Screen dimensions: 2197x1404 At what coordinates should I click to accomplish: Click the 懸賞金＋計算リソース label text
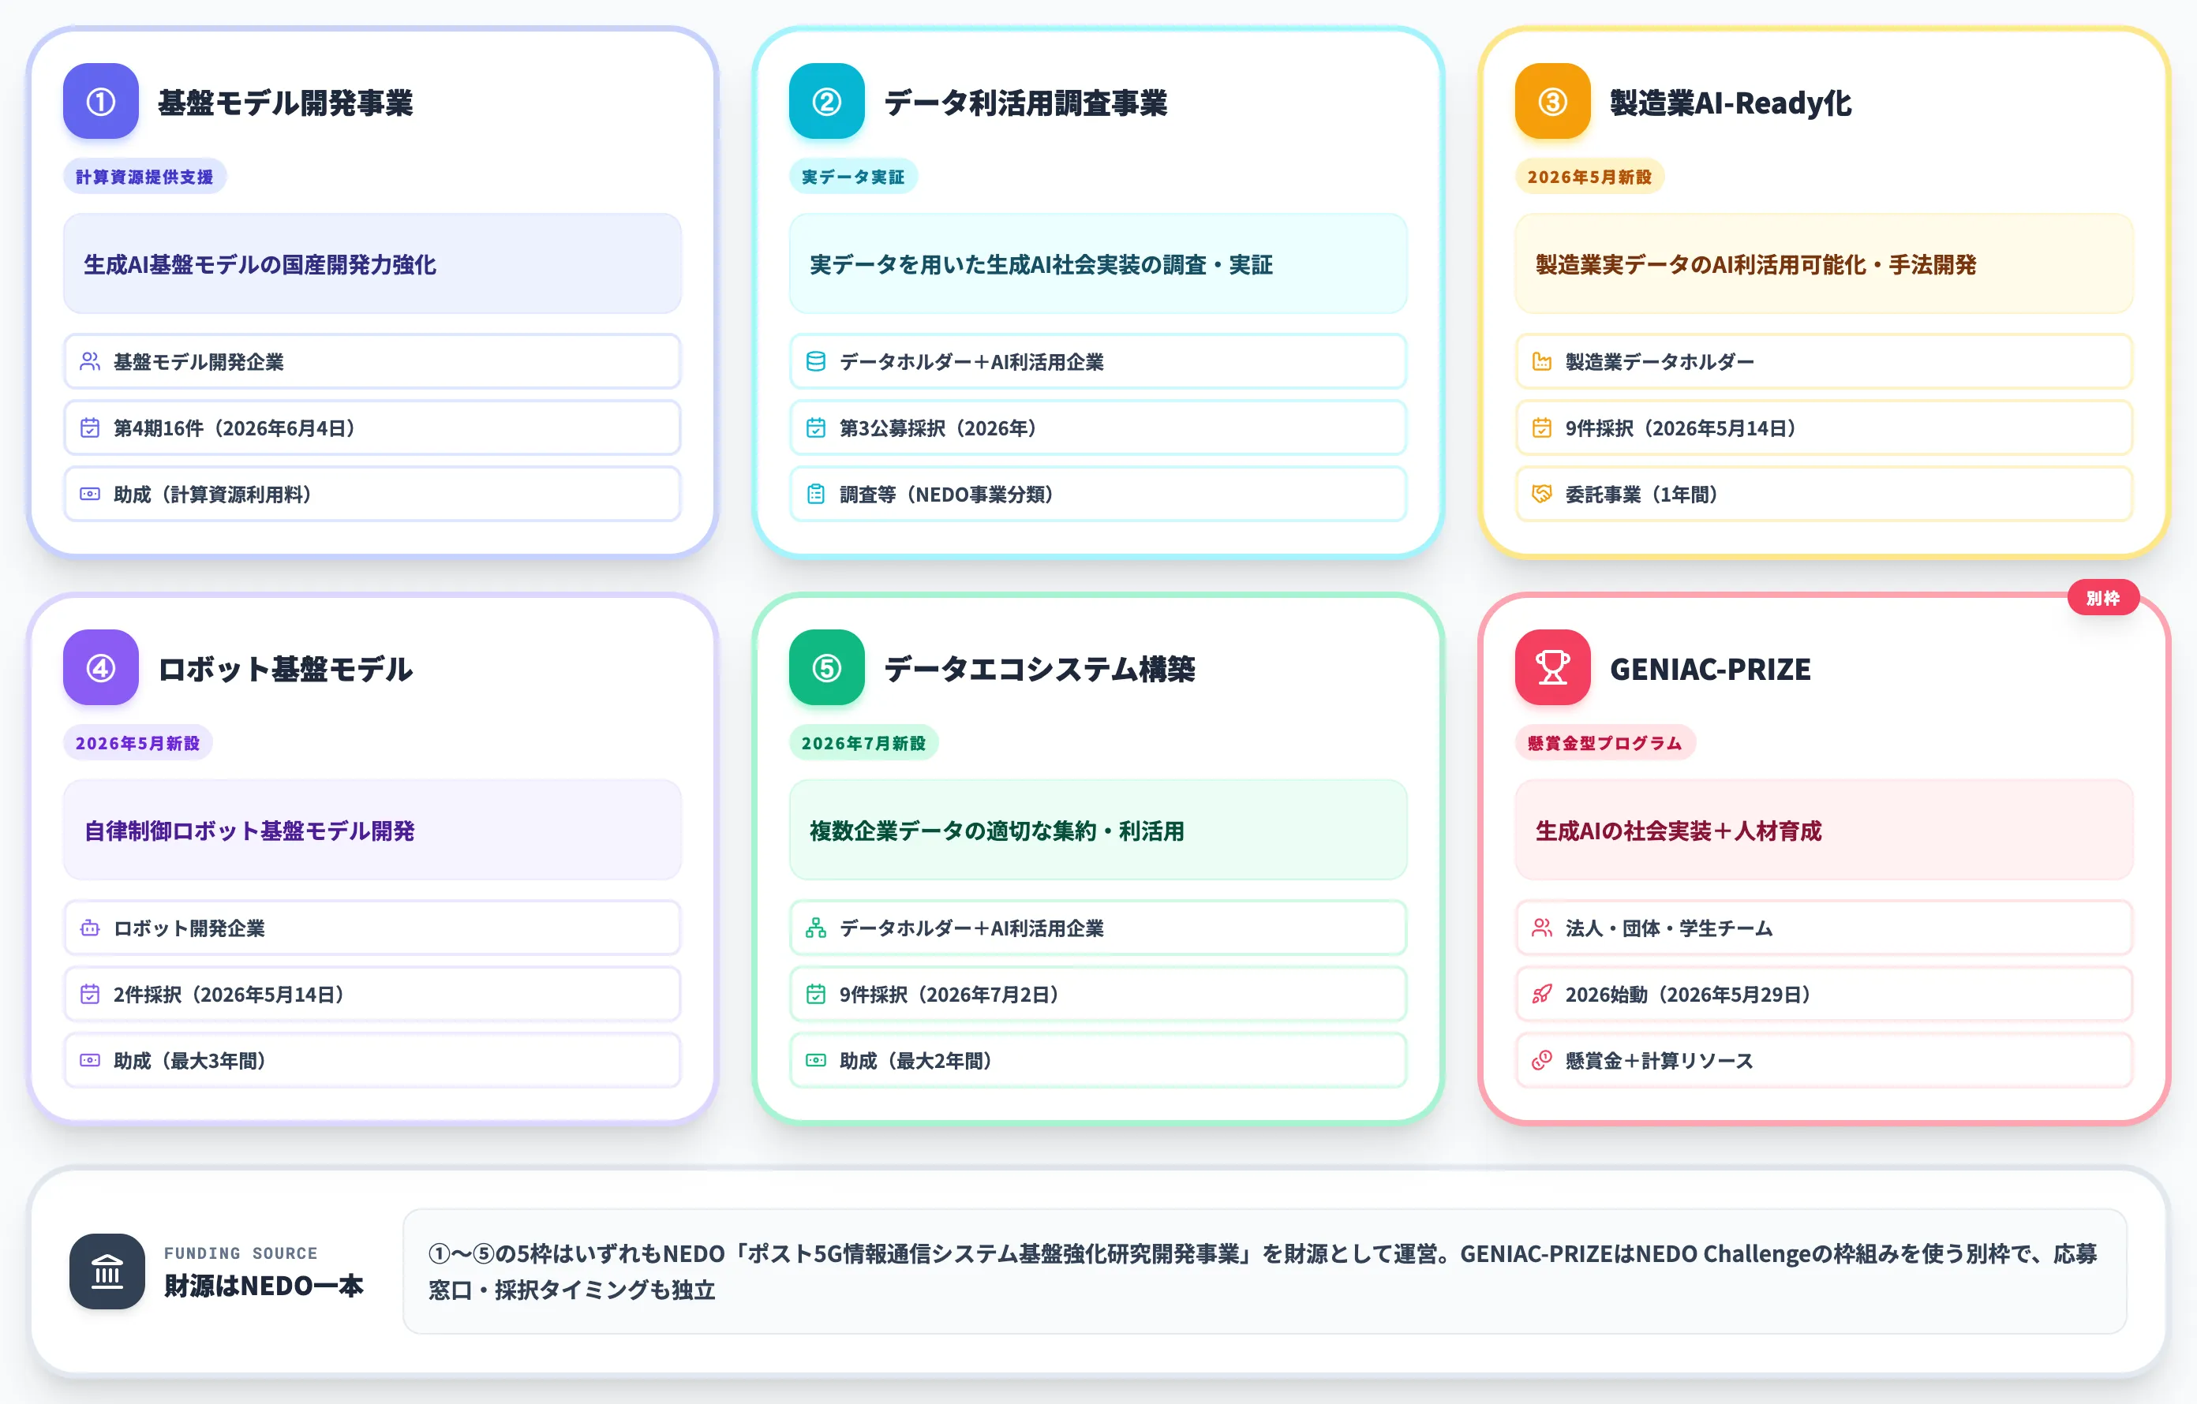click(x=1660, y=1060)
